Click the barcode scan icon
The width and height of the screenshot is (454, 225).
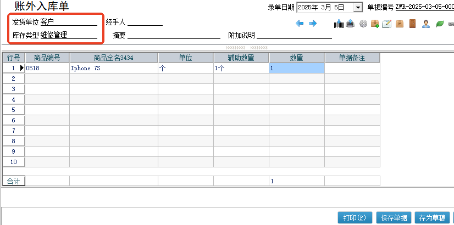(x=339, y=24)
